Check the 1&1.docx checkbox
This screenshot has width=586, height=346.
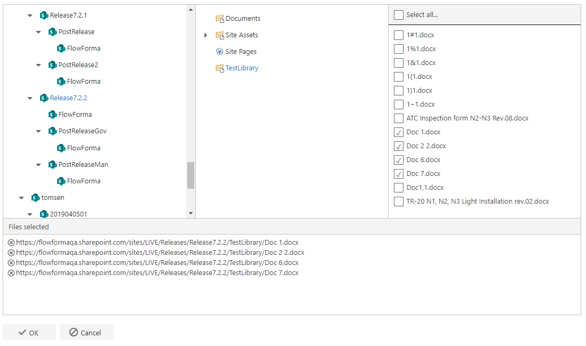(x=399, y=63)
